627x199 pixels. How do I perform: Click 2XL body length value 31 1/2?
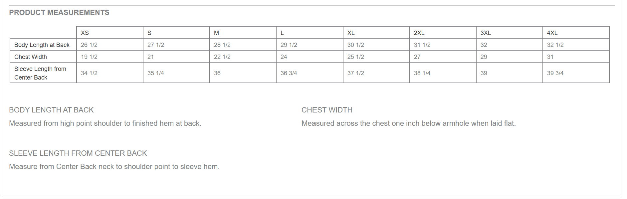422,45
